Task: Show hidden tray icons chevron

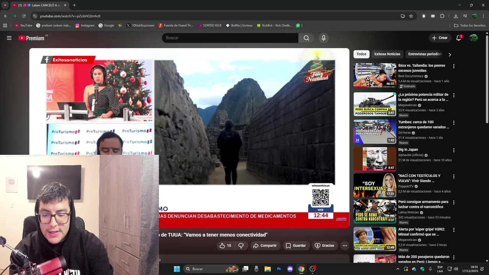Action: 398,269
